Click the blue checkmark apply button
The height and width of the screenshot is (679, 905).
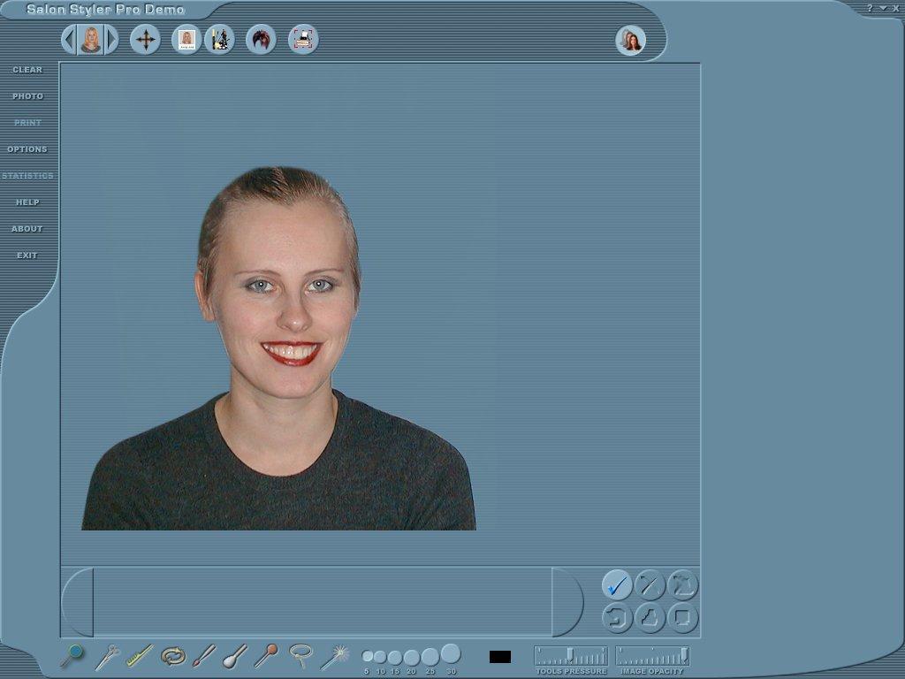[617, 584]
